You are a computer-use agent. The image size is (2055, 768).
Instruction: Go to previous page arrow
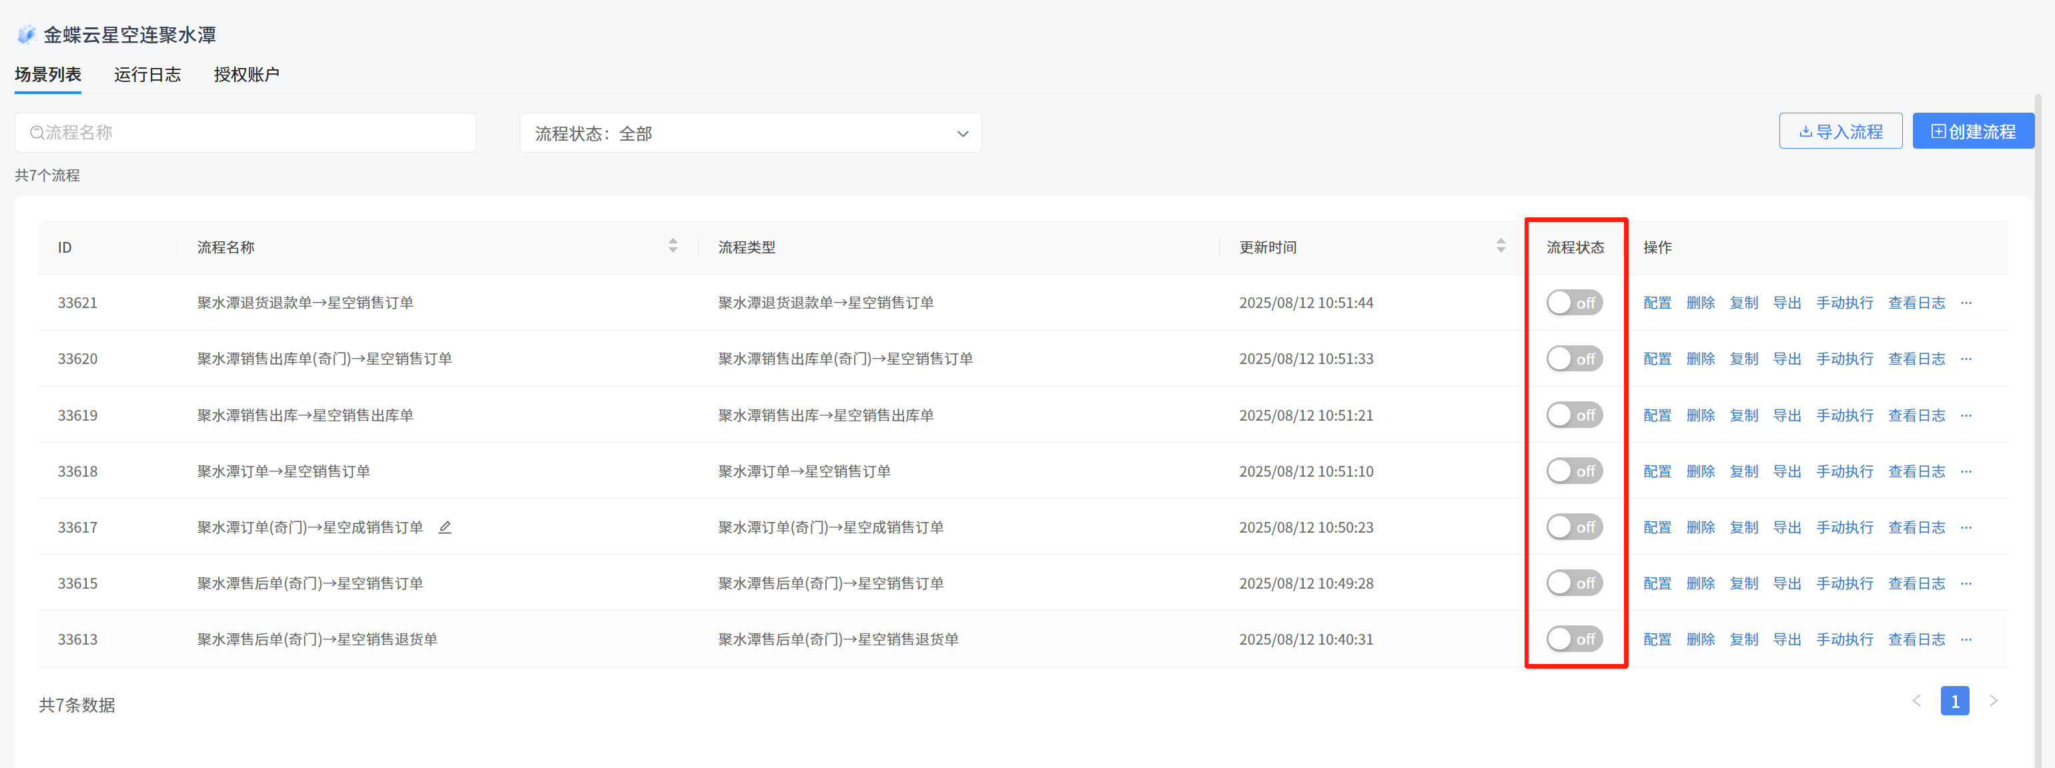pyautogui.click(x=1916, y=701)
